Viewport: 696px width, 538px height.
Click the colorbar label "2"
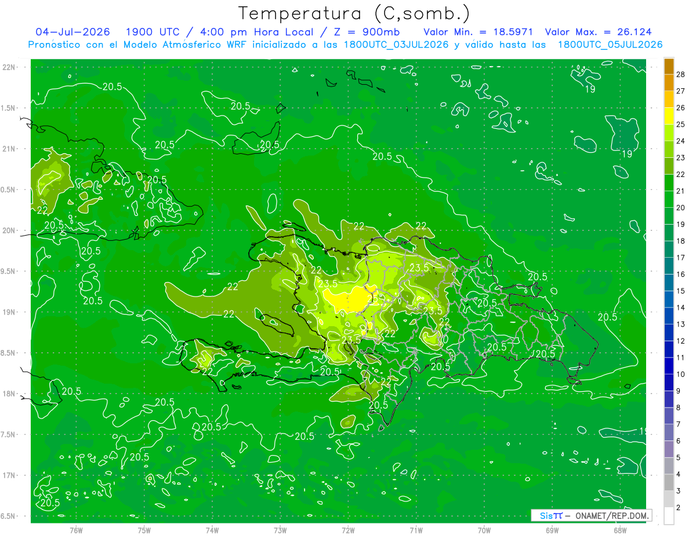click(x=679, y=508)
